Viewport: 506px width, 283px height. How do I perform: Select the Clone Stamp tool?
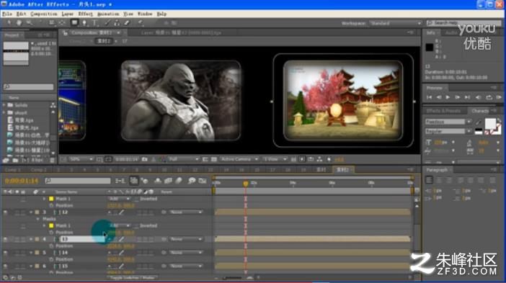[x=117, y=22]
